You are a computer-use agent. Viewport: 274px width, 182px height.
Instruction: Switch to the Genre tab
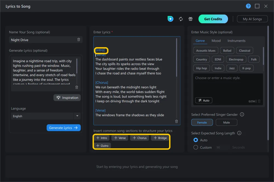(x=200, y=41)
